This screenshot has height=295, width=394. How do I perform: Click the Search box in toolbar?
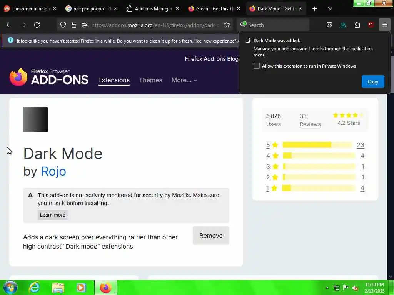point(273,25)
